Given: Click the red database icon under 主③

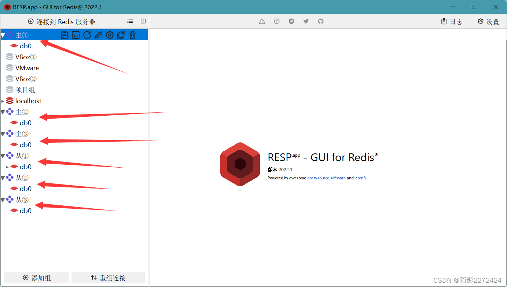Looking at the screenshot, I should click(x=14, y=145).
